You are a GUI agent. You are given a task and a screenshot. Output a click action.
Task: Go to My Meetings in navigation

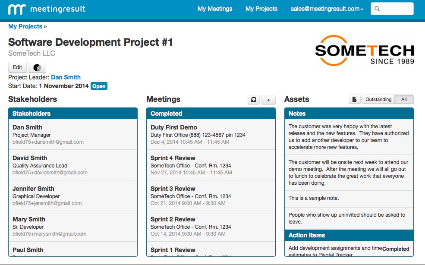click(x=215, y=9)
